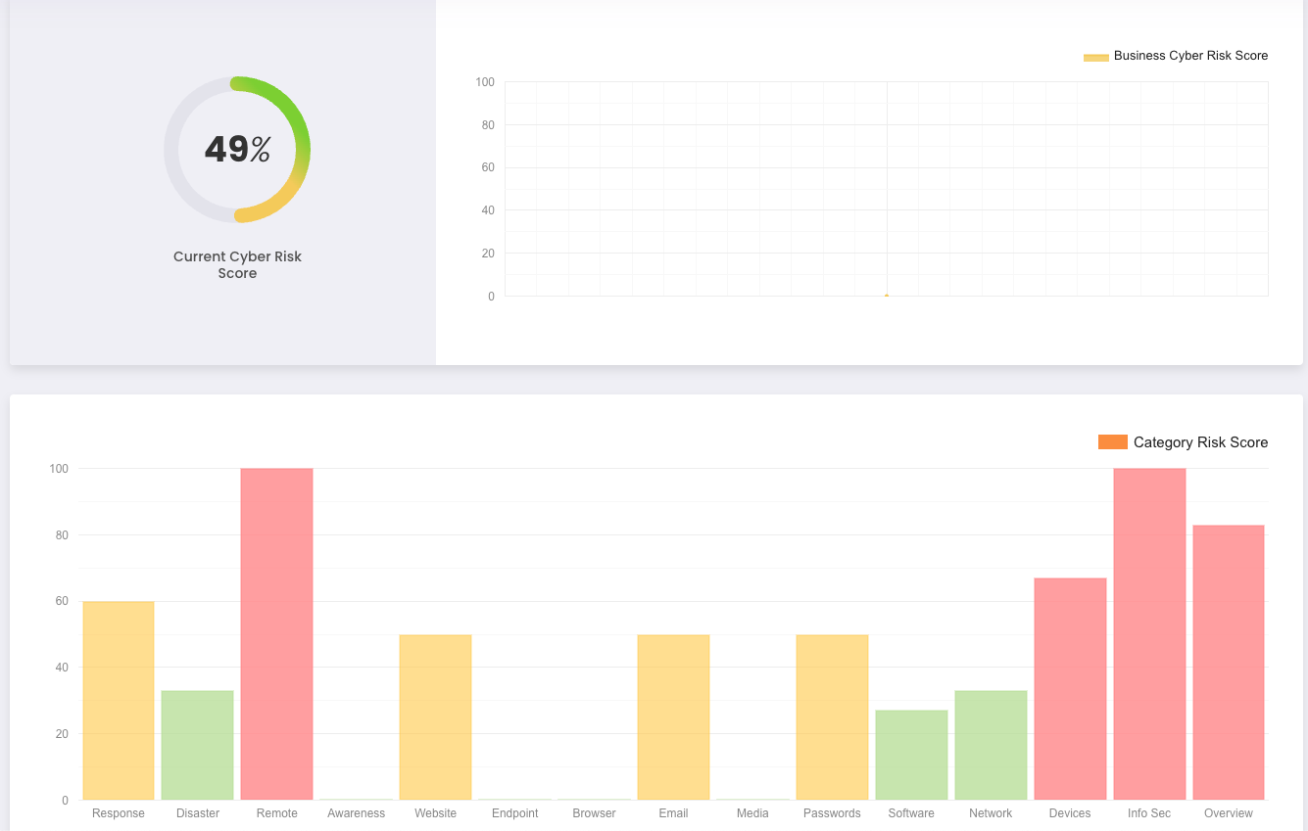1308x831 pixels.
Task: Click the yellow Business Cyber Risk swatch
Action: 1096,57
